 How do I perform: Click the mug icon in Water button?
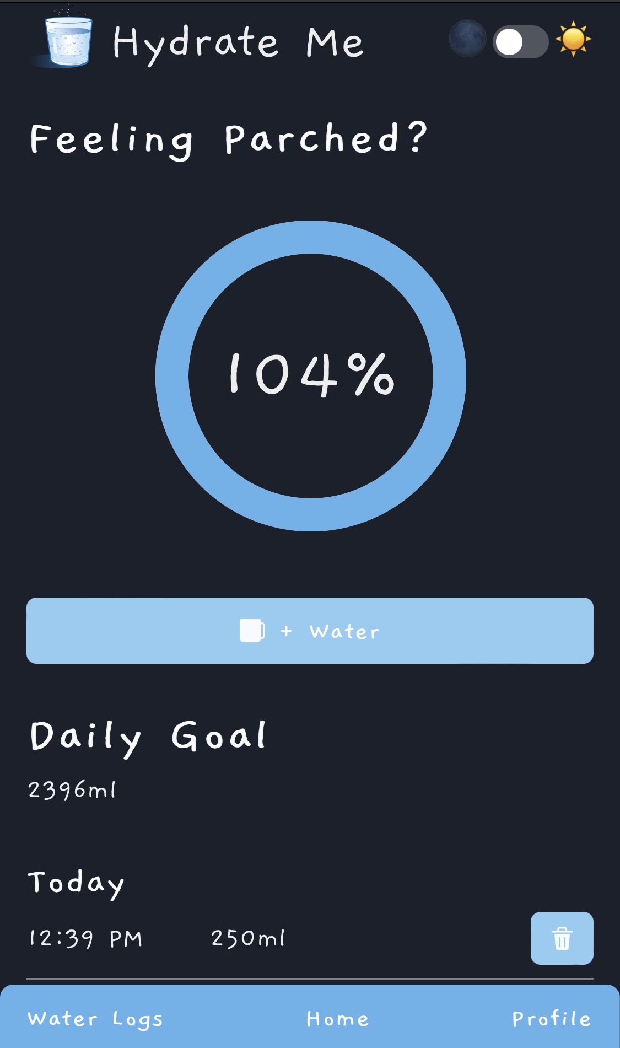pyautogui.click(x=252, y=631)
